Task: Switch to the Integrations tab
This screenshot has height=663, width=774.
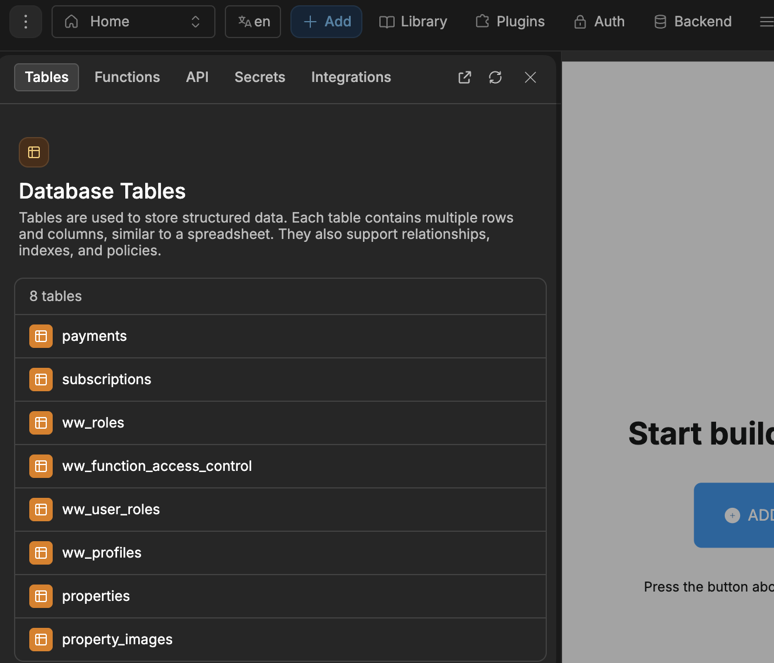Action: 351,77
